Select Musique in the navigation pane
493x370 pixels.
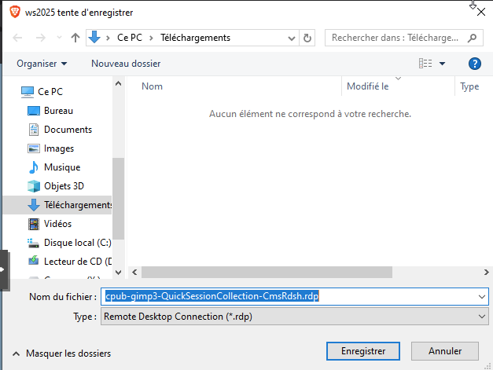tap(61, 167)
